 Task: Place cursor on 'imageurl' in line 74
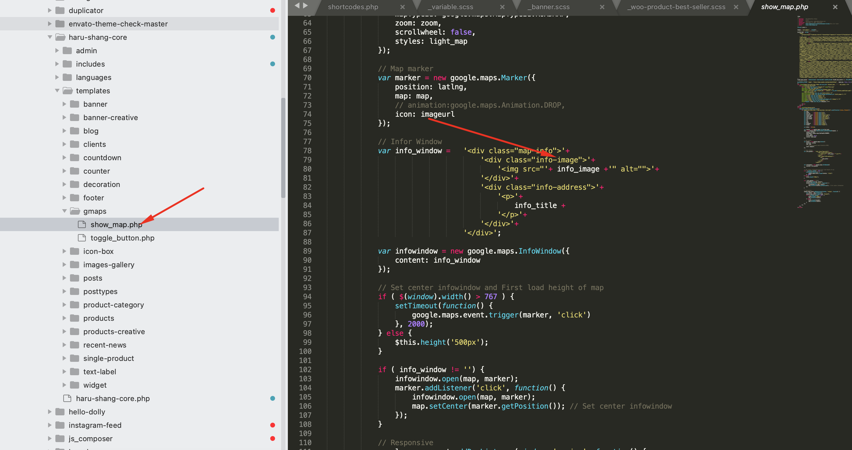point(438,114)
